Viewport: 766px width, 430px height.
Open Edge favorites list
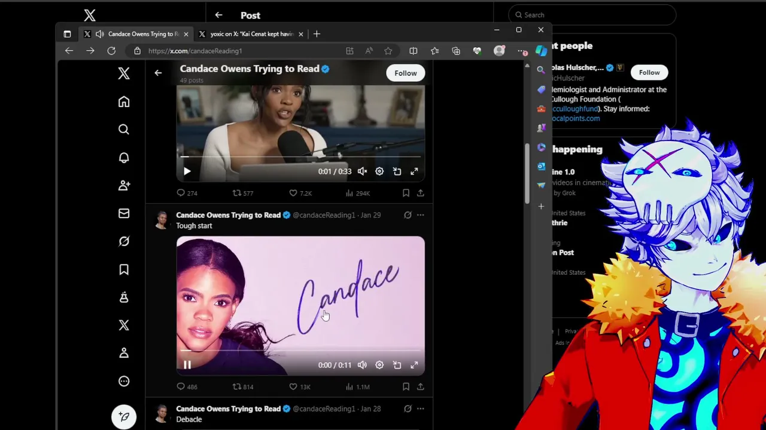pos(434,51)
